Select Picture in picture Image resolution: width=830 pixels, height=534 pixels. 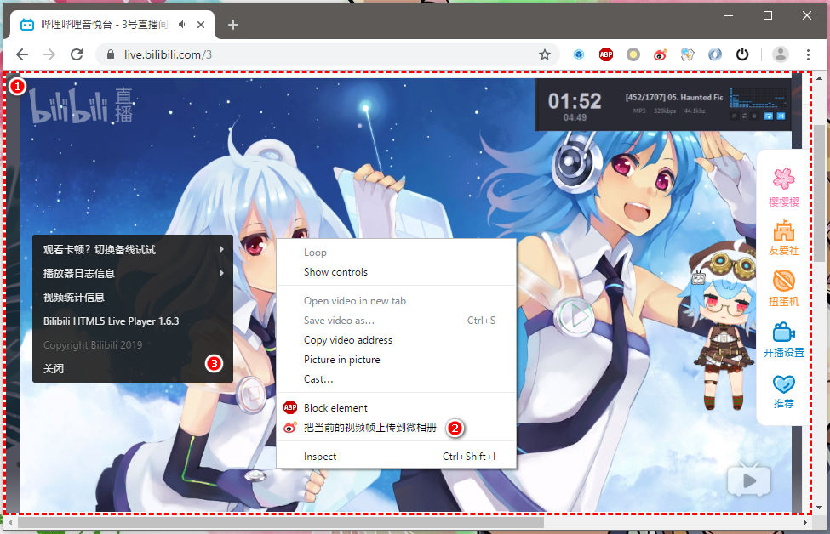point(396,360)
